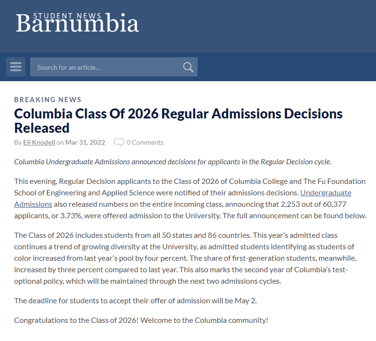Click the Columbia Class Of 2026 headline
This screenshot has height=341, width=376.
tap(178, 121)
